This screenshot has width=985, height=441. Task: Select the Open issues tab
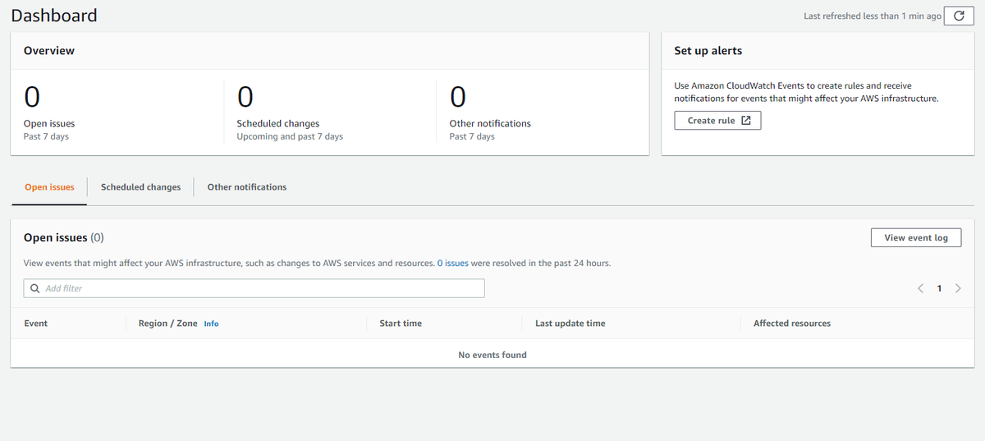pos(49,187)
